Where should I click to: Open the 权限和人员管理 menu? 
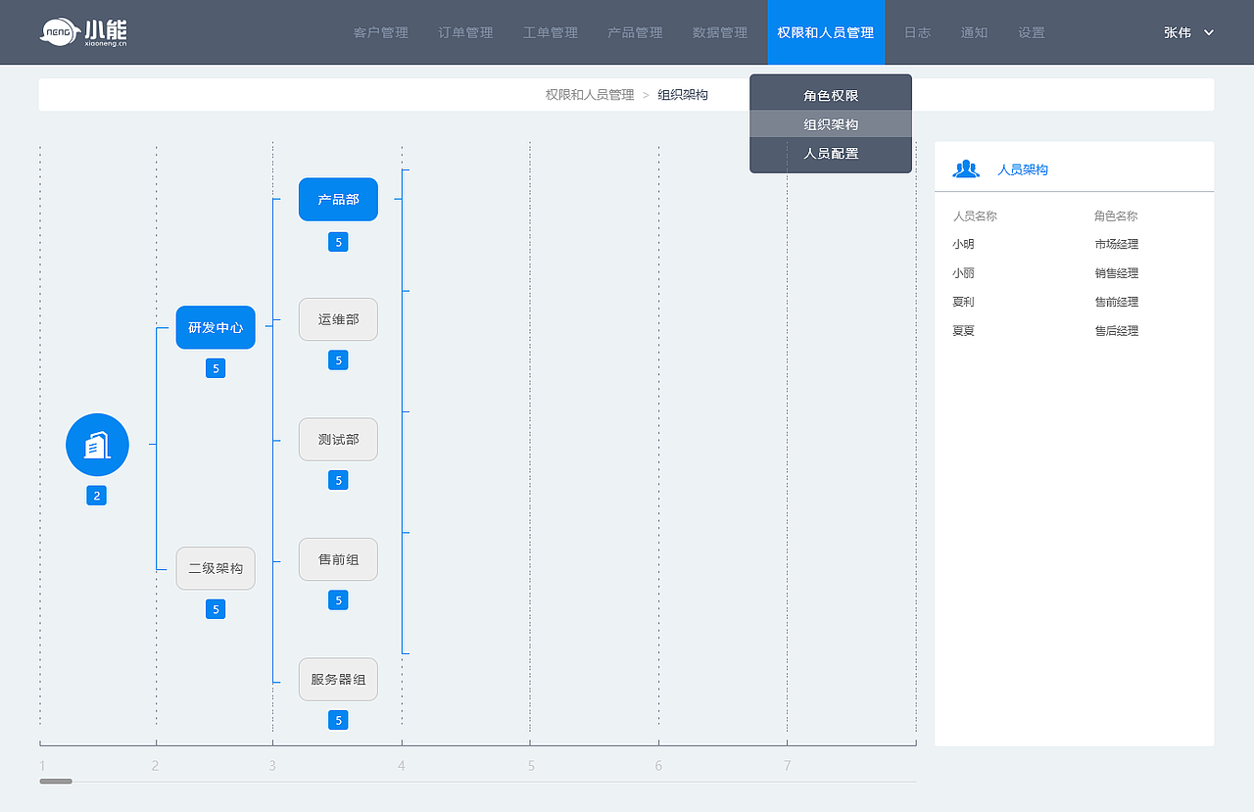pos(826,32)
